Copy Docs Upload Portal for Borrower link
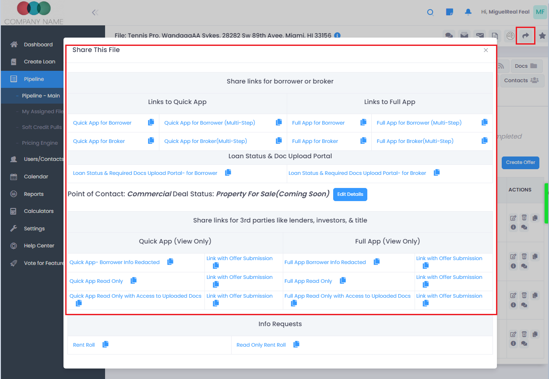Screen dimensions: 549x379 coord(228,173)
